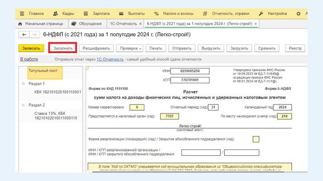Viewport: 323px width, 181px height.
Task: Click the Расшифровать button
Action: [96, 48]
